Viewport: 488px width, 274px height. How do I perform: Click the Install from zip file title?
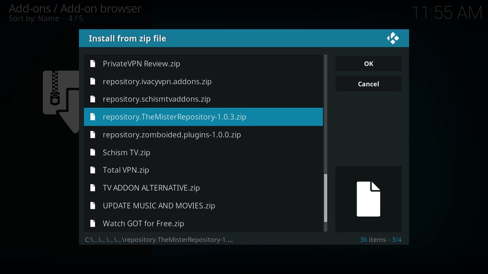pos(128,39)
